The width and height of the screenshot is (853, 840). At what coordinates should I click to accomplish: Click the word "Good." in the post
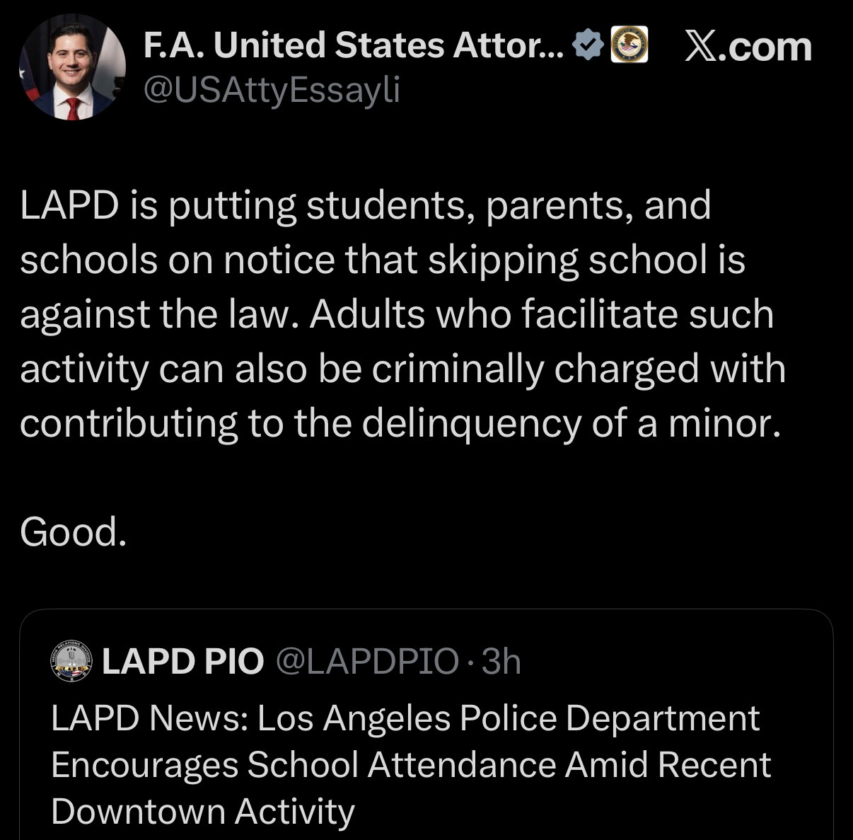click(74, 532)
